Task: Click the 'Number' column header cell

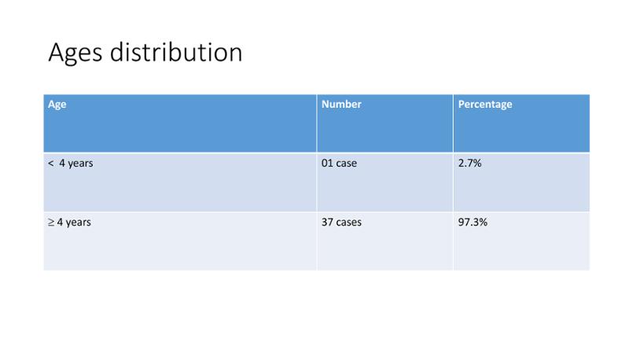Action: (x=385, y=124)
